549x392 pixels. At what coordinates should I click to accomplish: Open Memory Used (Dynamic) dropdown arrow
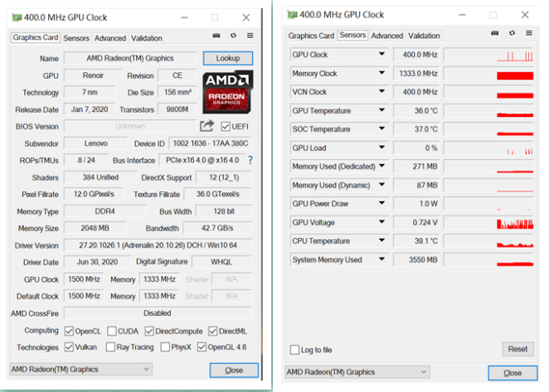pos(381,185)
